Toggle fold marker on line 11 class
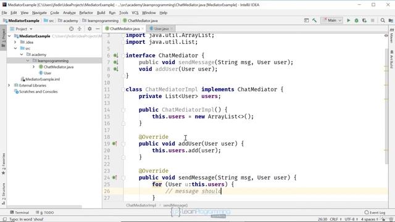Viewport: 395px width, 222px height. point(123,89)
